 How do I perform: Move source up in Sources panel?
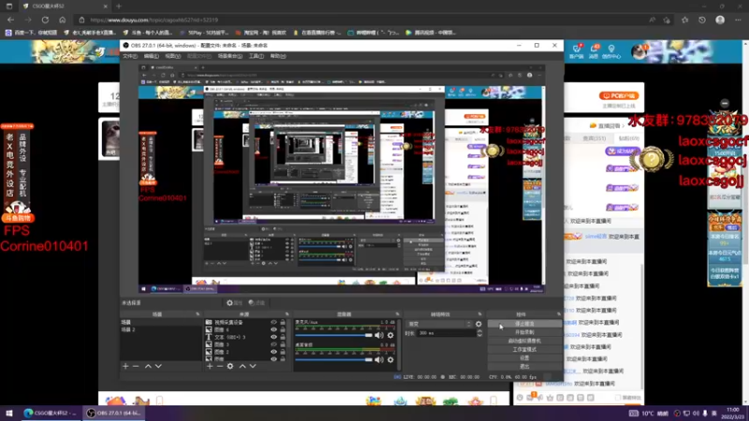point(242,366)
